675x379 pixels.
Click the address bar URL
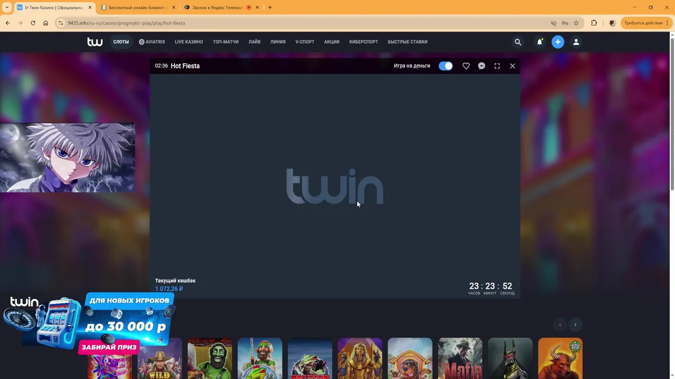126,23
